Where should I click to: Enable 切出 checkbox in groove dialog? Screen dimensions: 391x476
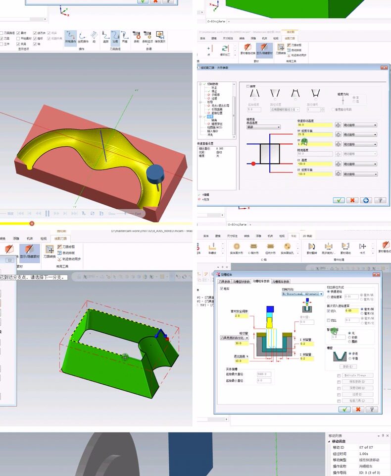coord(329,320)
